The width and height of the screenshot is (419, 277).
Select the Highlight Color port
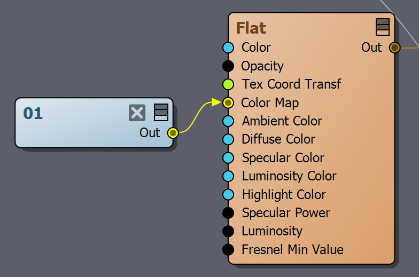coord(228,194)
